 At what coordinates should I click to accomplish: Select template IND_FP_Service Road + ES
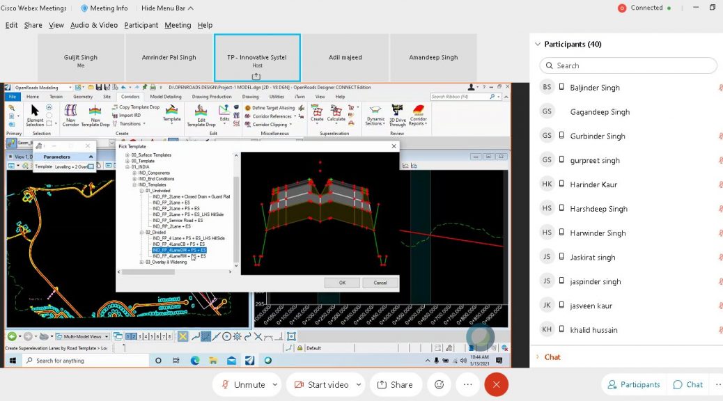(178, 220)
